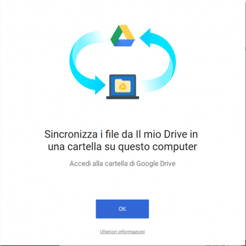Viewport: 246px width, 246px height.
Task: Click the dark base of the laptop
Action: tap(123, 98)
